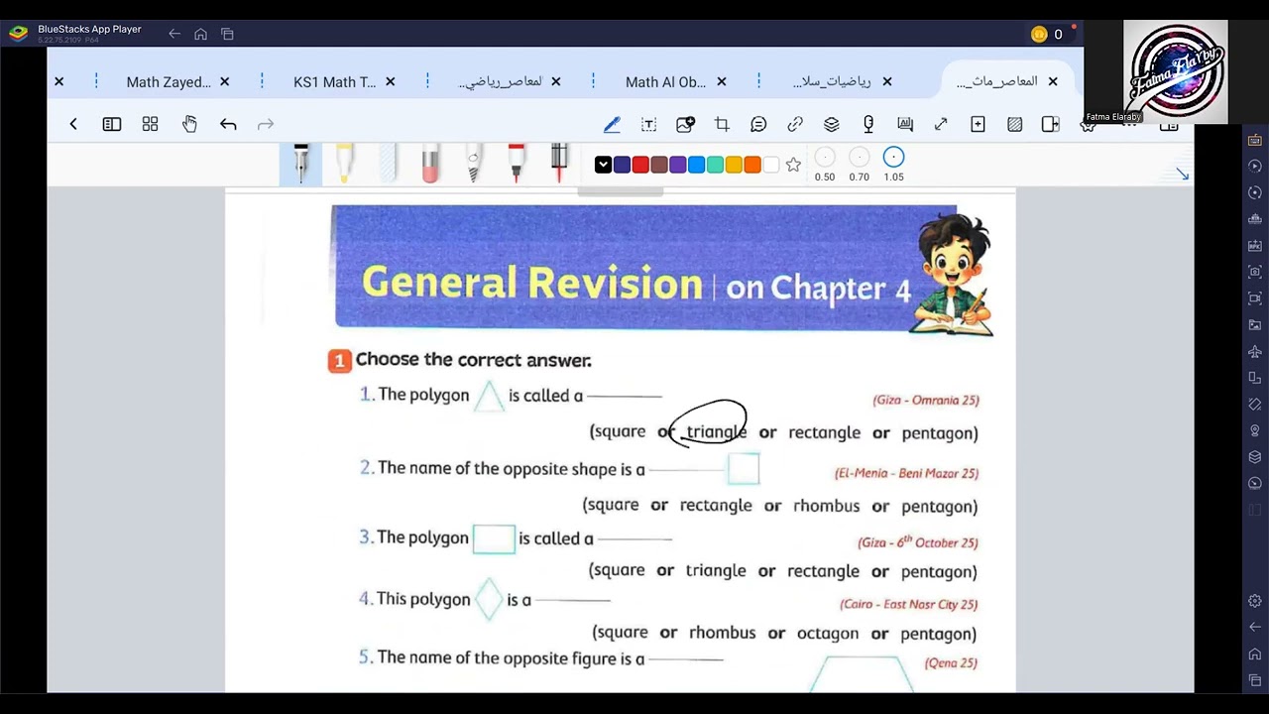Undo the last stroke

(228, 124)
